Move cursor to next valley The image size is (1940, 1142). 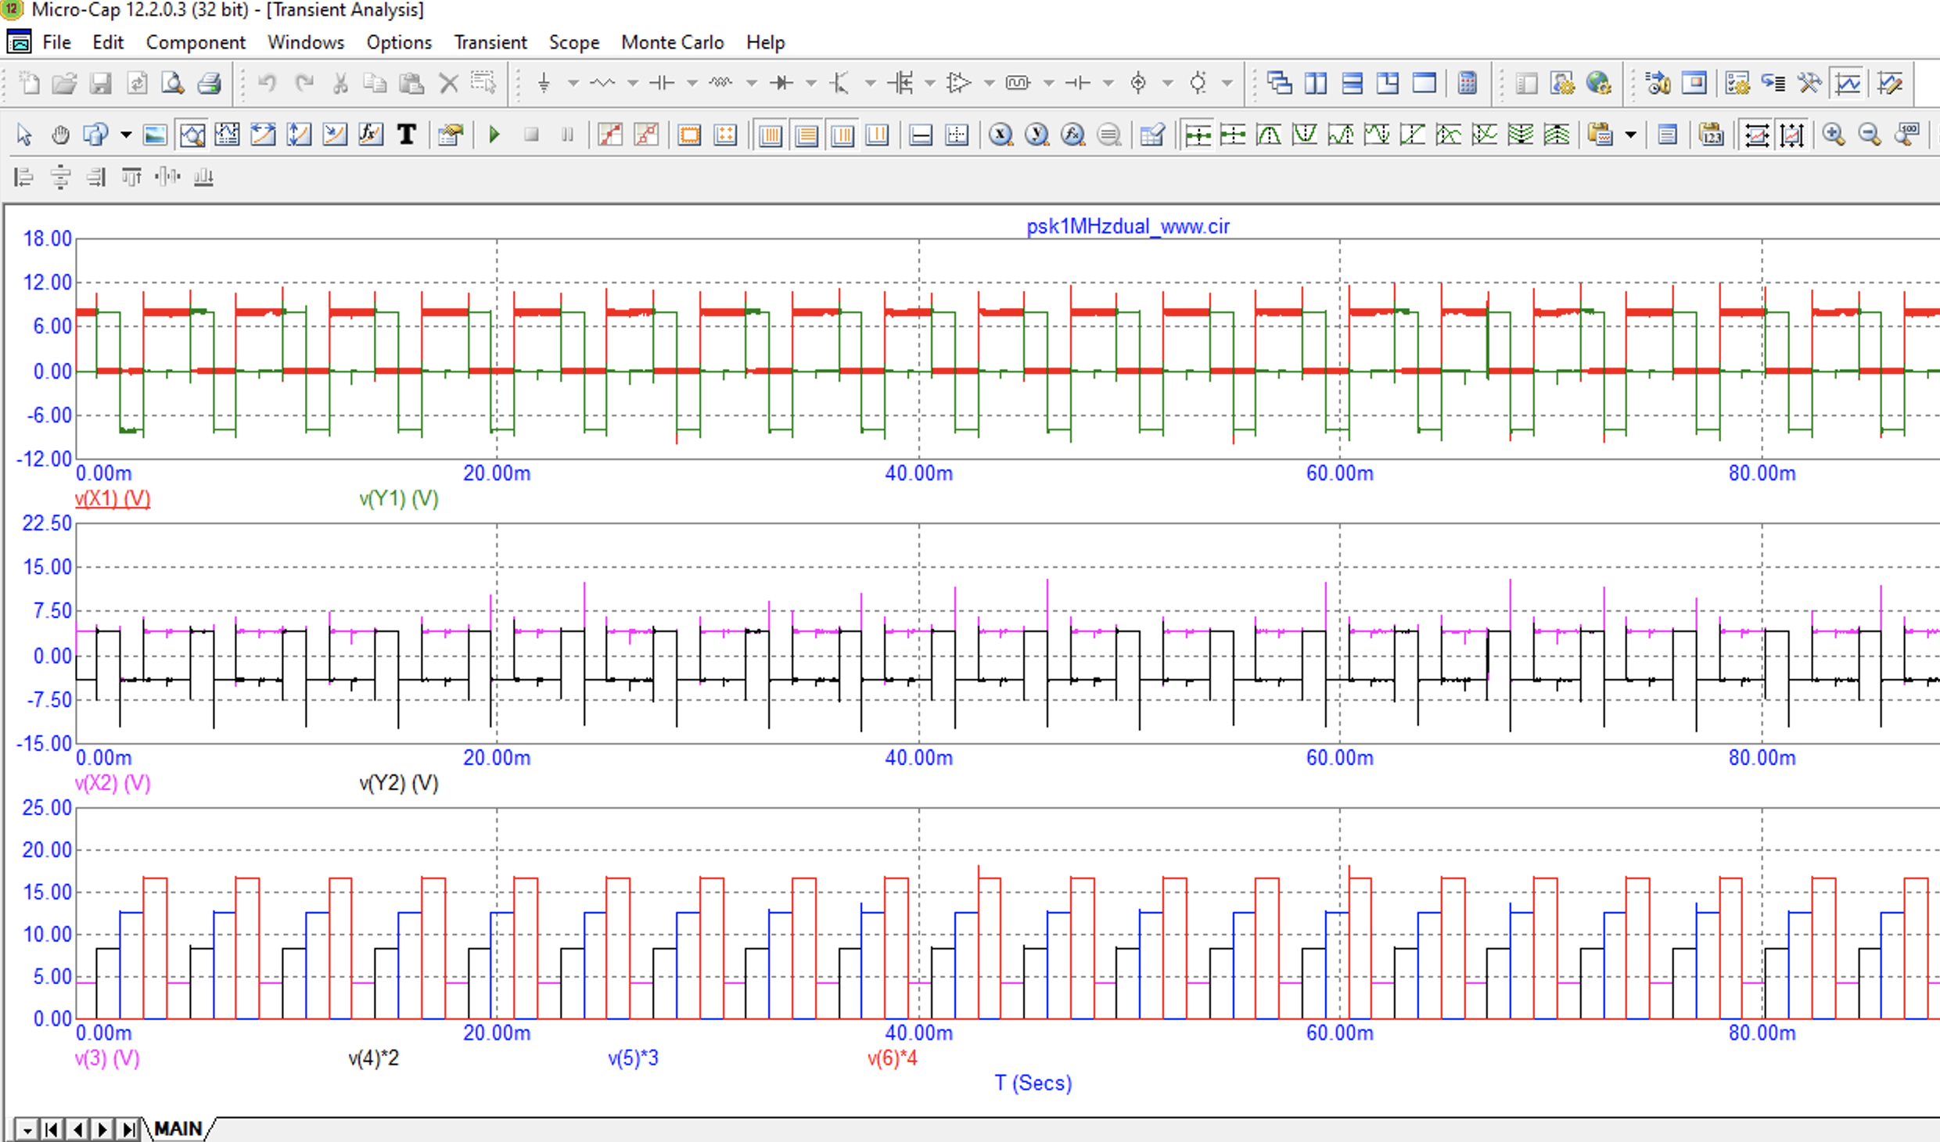click(1304, 135)
